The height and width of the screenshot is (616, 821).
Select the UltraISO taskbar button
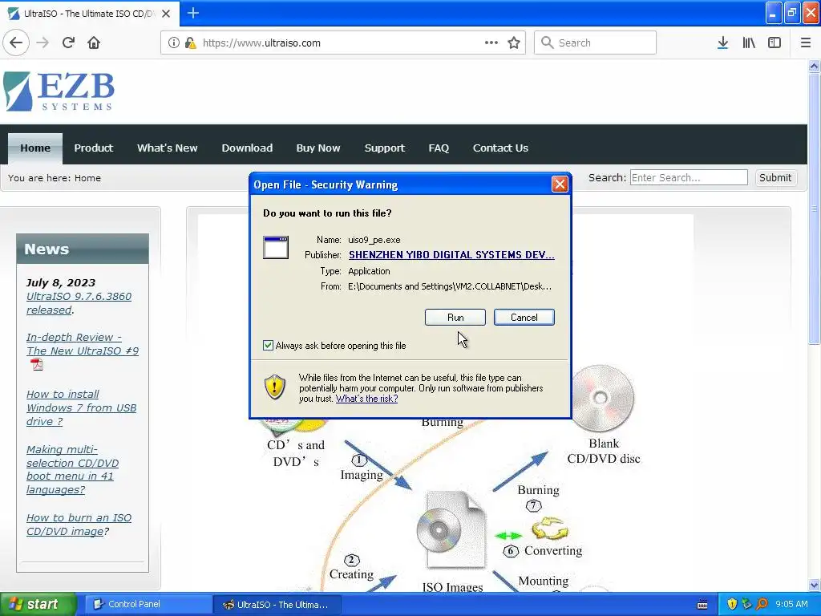[x=277, y=605]
